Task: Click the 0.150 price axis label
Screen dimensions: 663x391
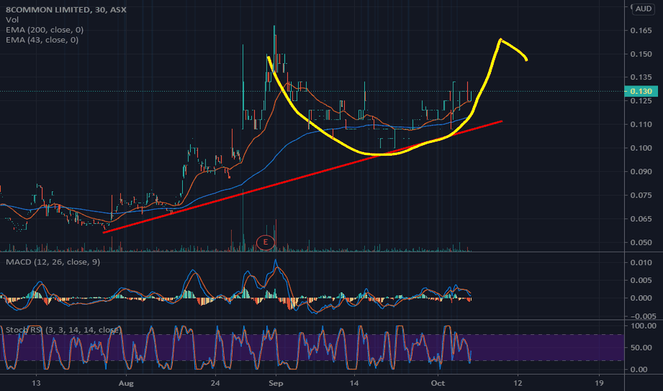Action: 641,54
